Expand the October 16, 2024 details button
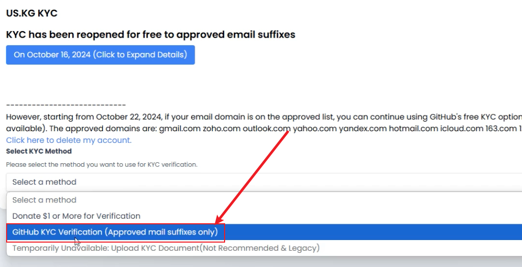Viewport: 522px width, 267px height. click(100, 55)
